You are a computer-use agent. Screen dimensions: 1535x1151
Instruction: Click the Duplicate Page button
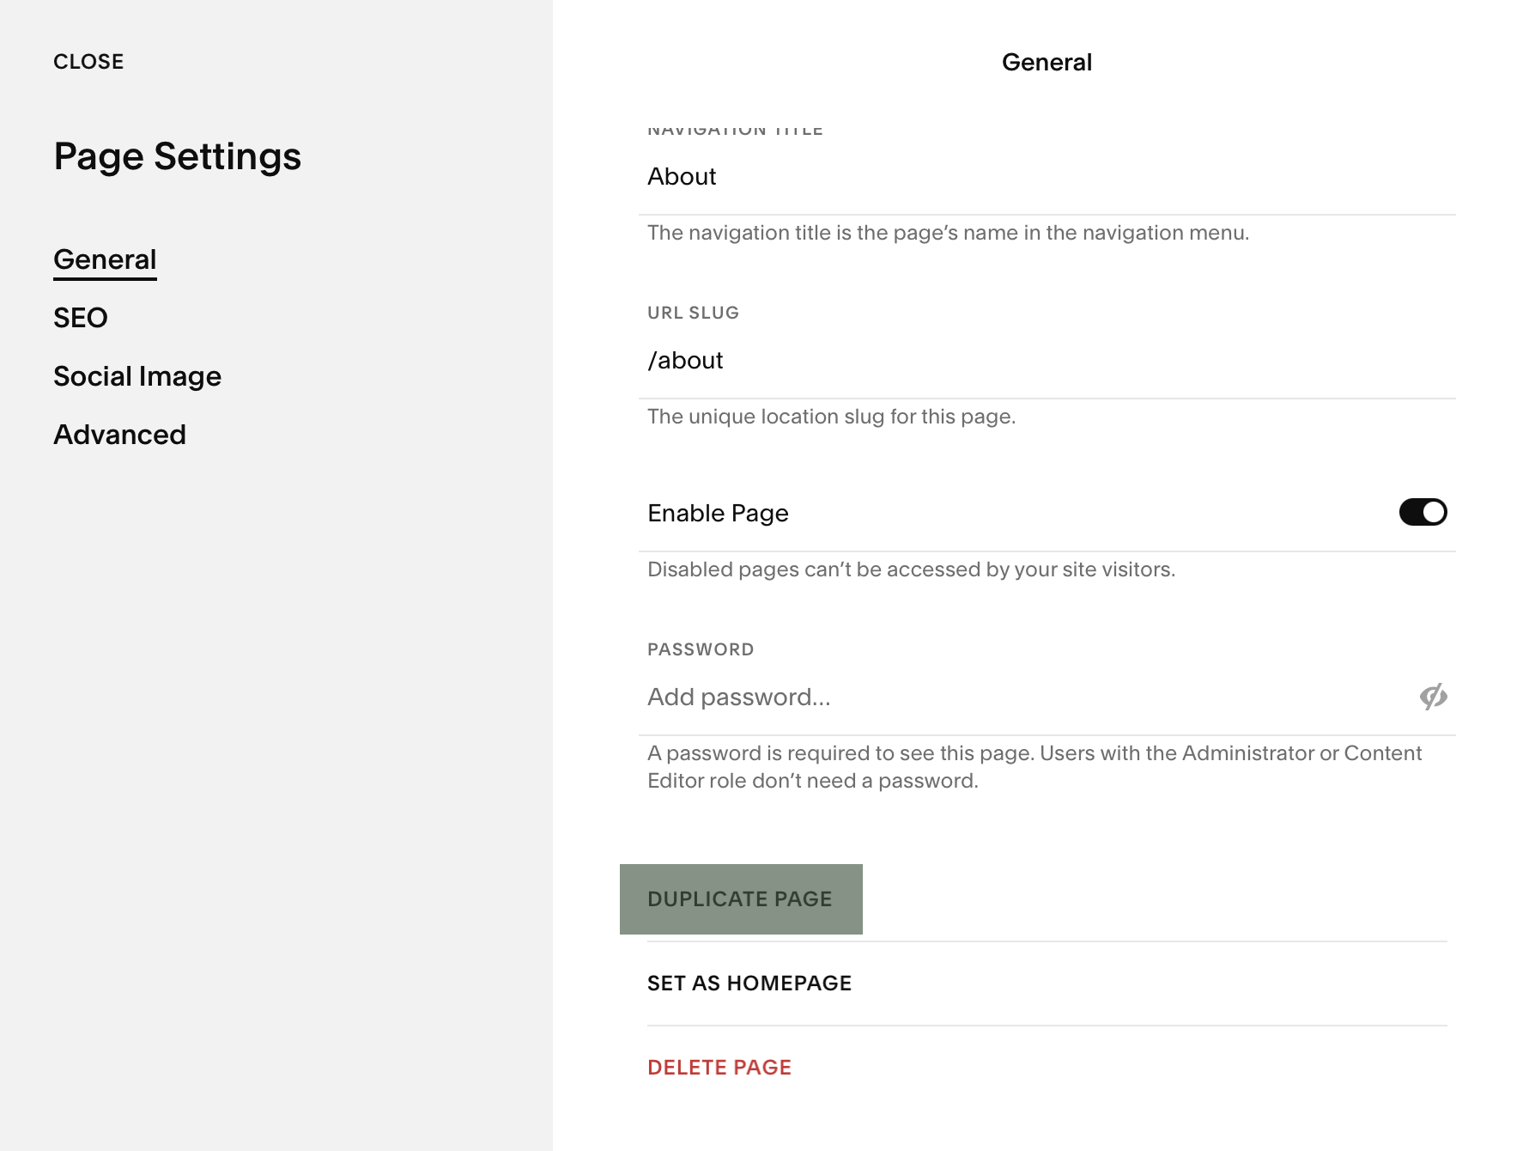741,899
